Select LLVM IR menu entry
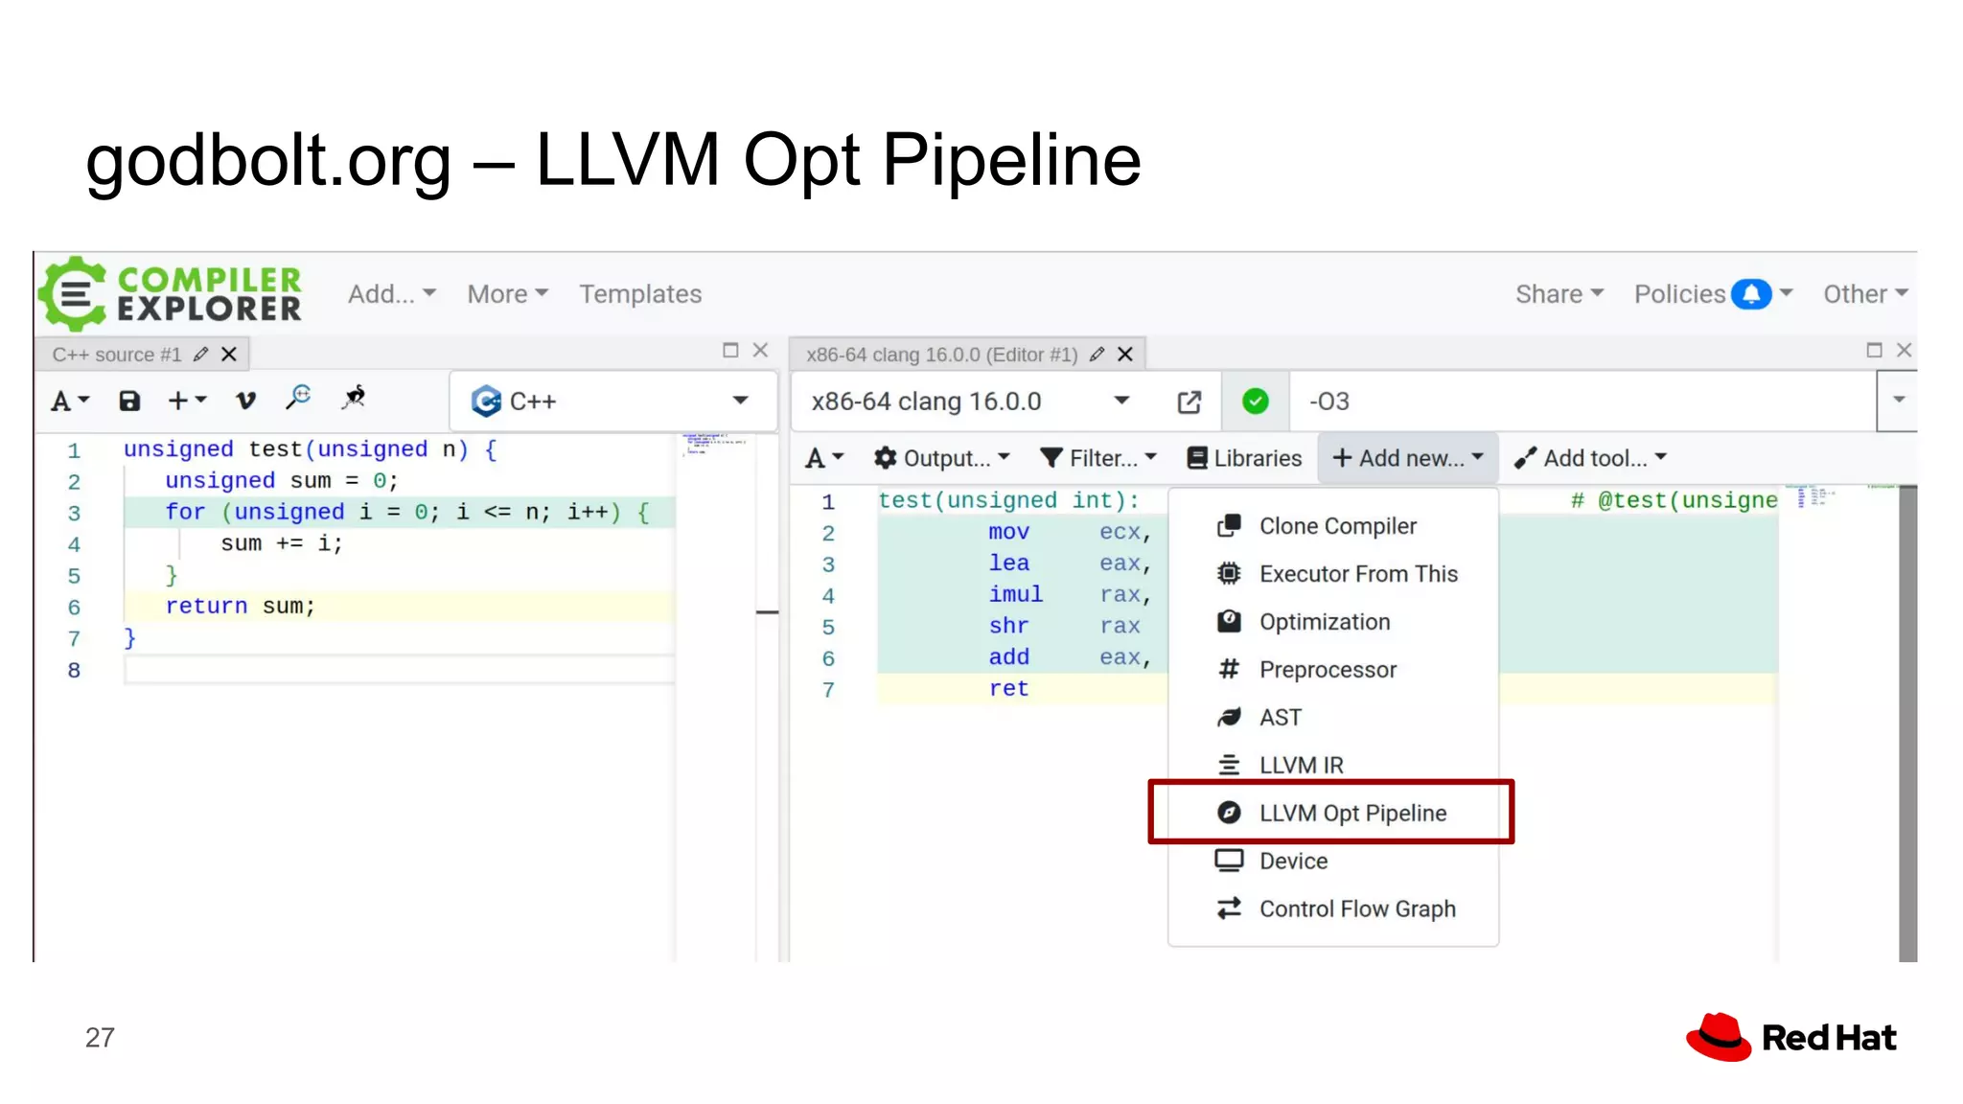 click(1333, 765)
